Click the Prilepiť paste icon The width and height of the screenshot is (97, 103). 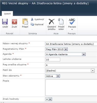click(25, 21)
